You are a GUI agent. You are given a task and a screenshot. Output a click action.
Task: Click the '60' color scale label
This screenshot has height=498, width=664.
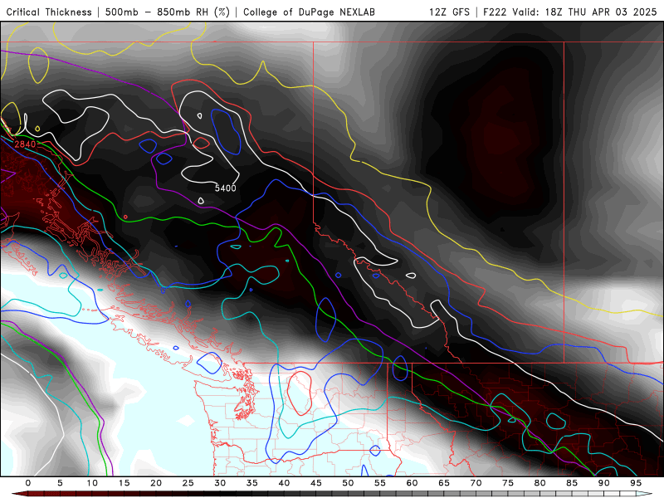[412, 483]
